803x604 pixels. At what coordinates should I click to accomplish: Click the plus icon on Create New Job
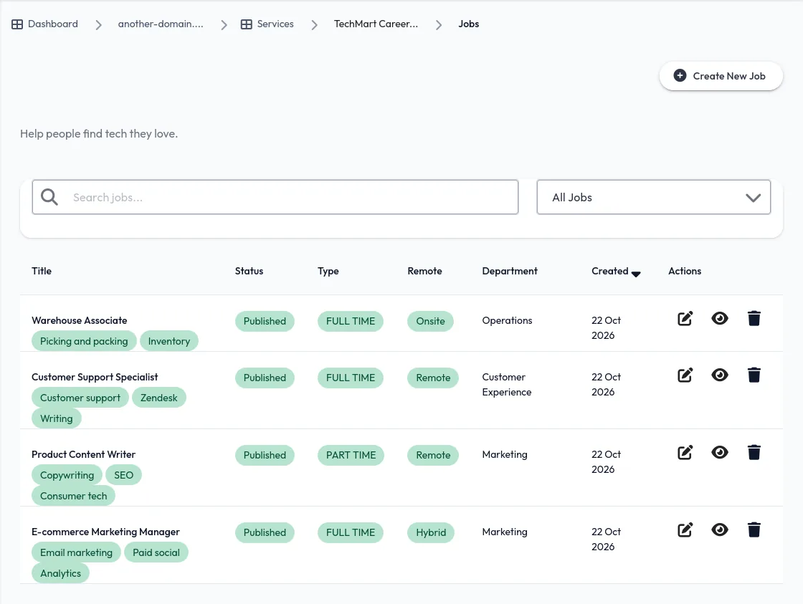[x=680, y=76]
